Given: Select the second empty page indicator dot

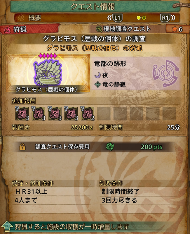Looking at the screenshot, I should [x=144, y=18].
